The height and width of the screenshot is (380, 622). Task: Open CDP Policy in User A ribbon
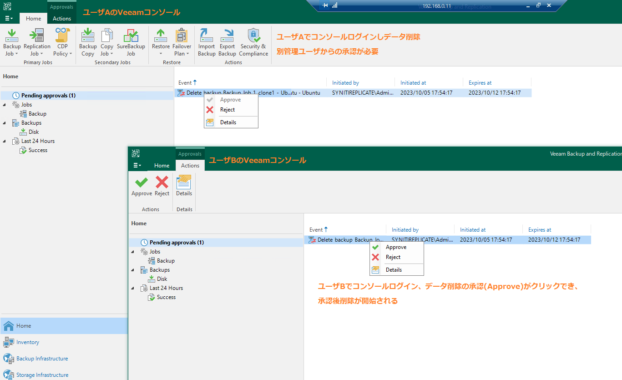click(62, 42)
